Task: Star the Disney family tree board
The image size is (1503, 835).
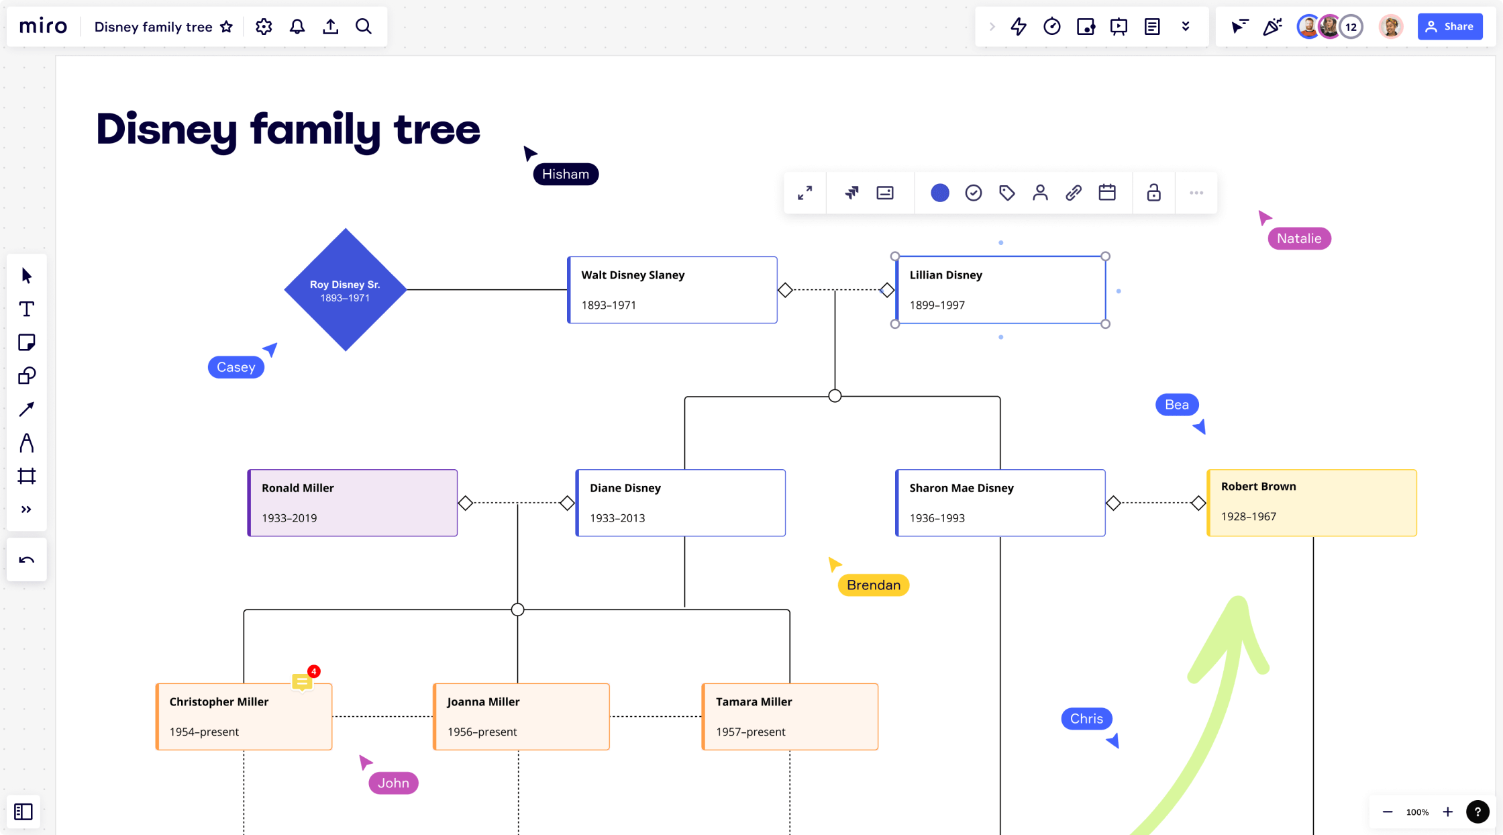Action: click(x=227, y=27)
